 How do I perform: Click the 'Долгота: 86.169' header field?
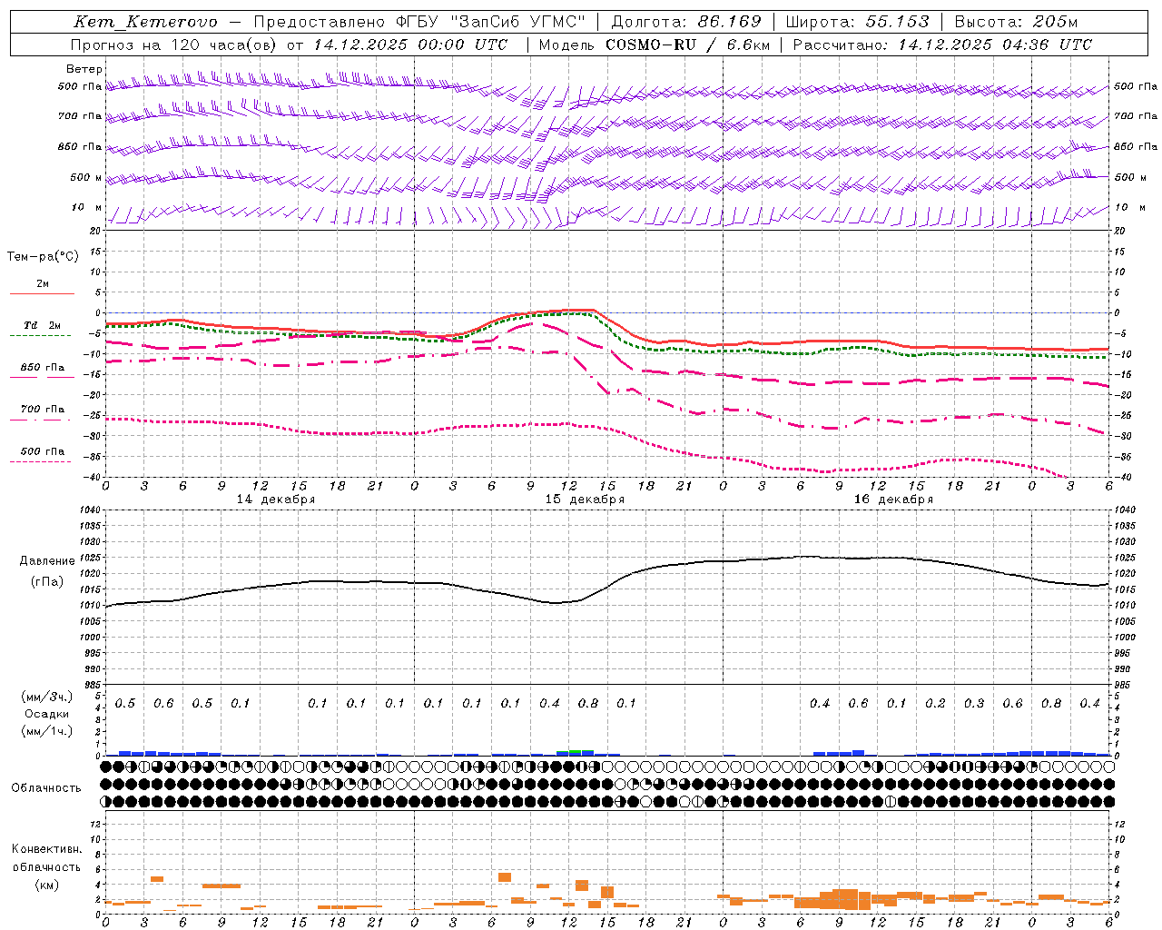coord(686,22)
